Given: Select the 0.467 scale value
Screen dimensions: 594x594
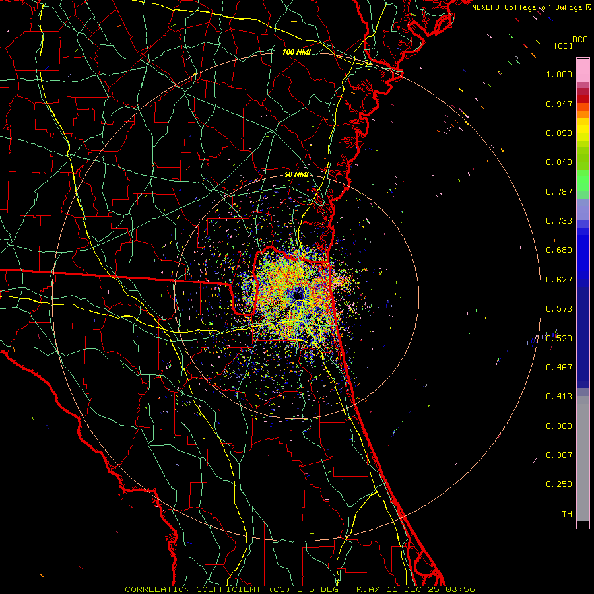Looking at the screenshot, I should coord(559,368).
